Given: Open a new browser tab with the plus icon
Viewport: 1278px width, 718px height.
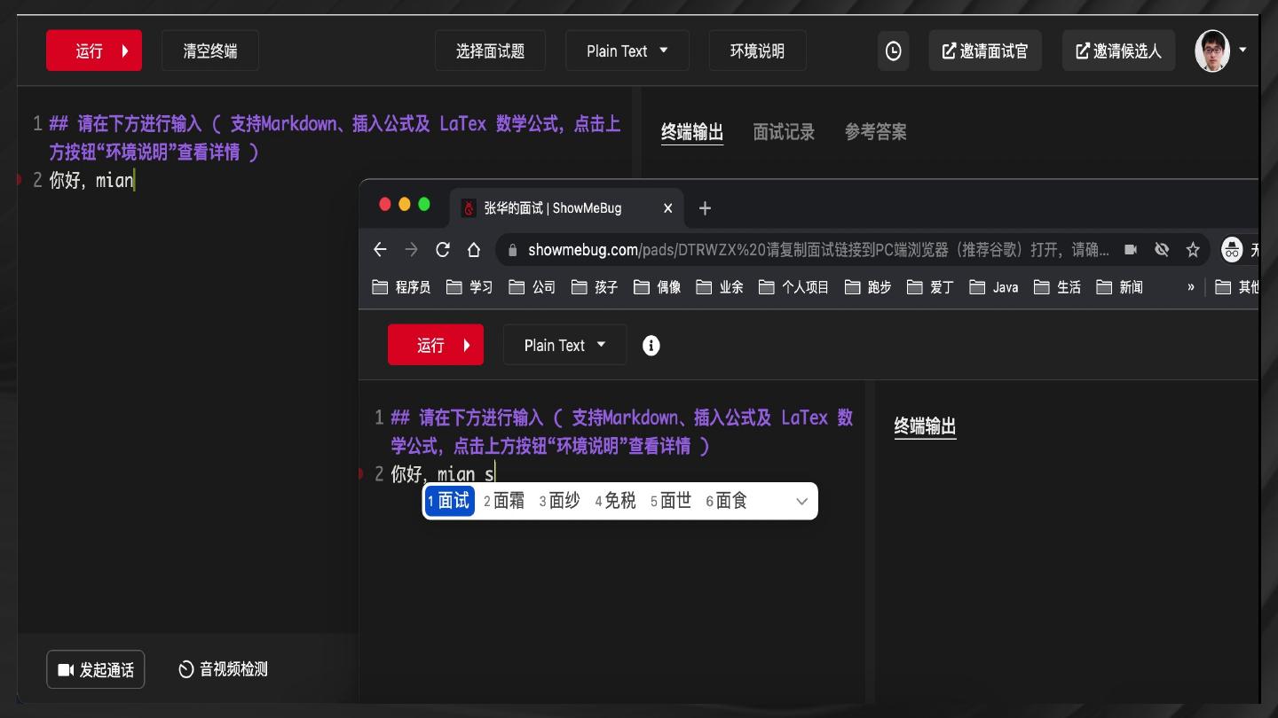Looking at the screenshot, I should tap(705, 208).
